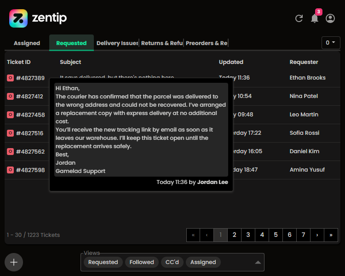
Task: Click page 1 in pagination
Action: pyautogui.click(x=221, y=235)
